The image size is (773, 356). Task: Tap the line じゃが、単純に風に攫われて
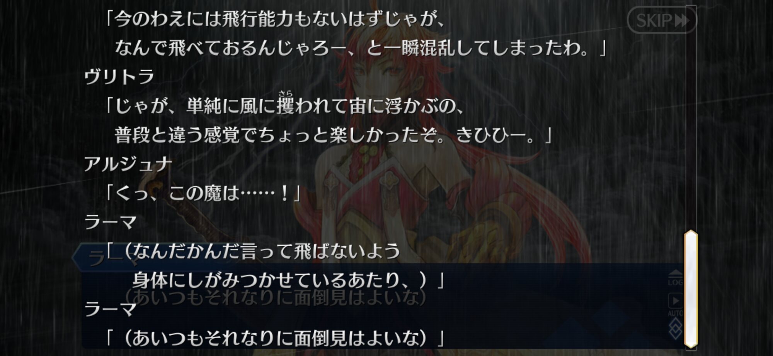284,106
